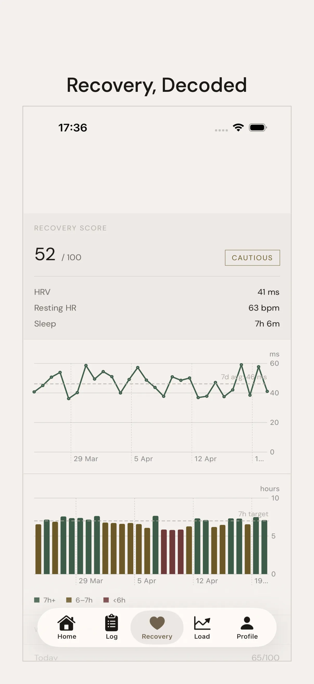Tap 12 Apr on the sleep chart

click(x=207, y=581)
